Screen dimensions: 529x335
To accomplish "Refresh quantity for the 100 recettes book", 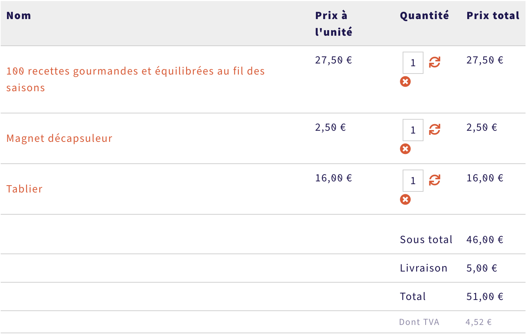I will coord(434,62).
